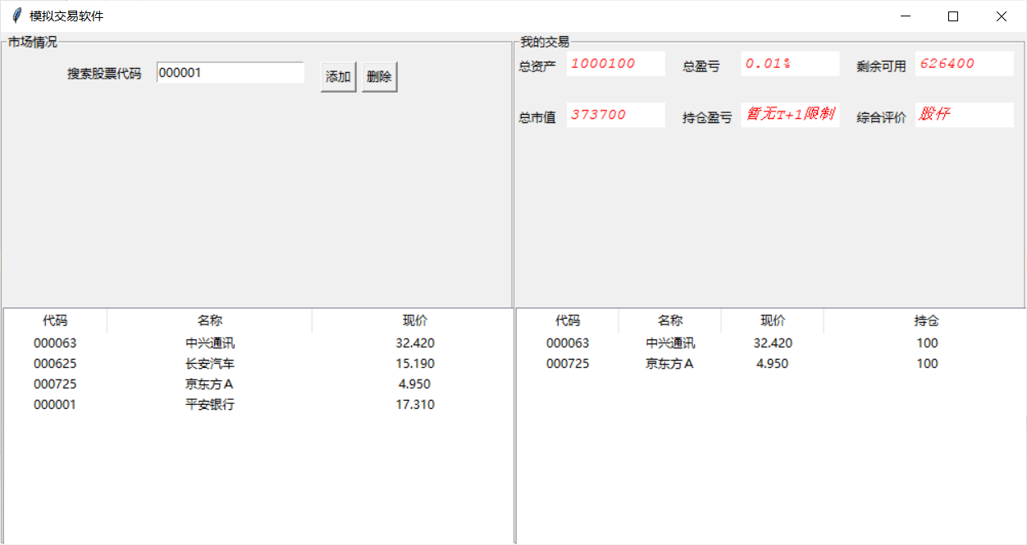Click the 删除 button
Image resolution: width=1027 pixels, height=545 pixels.
point(379,77)
